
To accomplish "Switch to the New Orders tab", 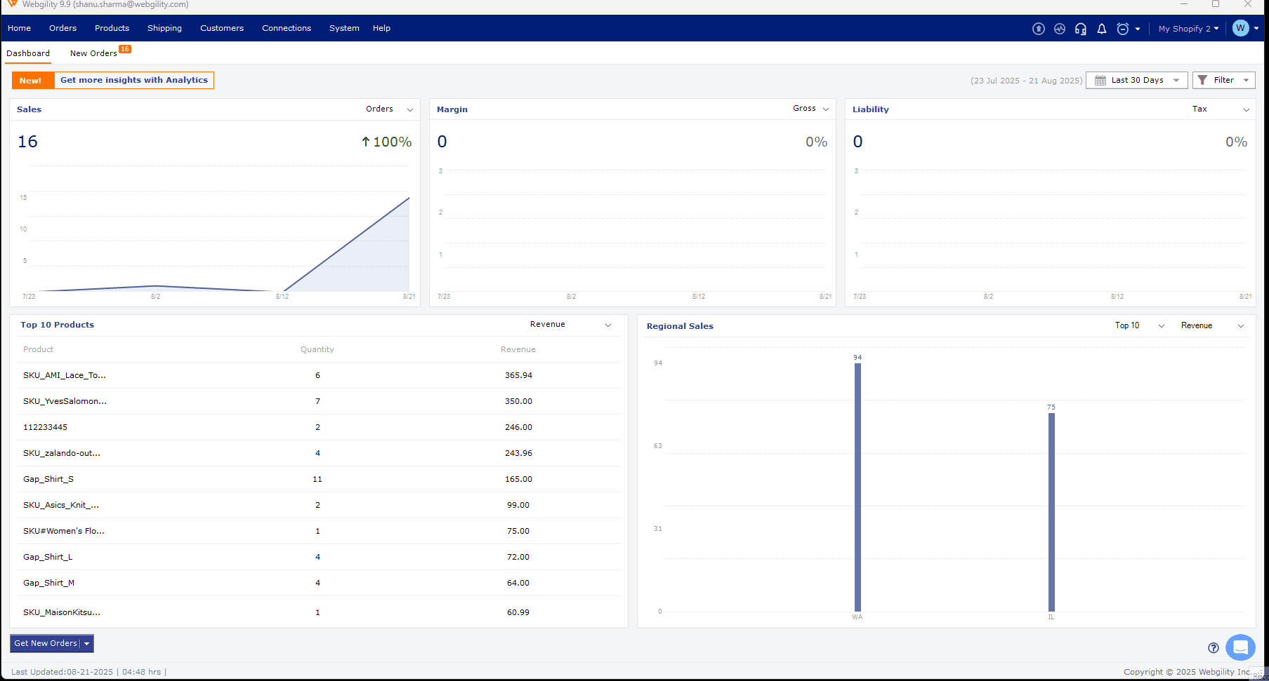I will coord(93,53).
